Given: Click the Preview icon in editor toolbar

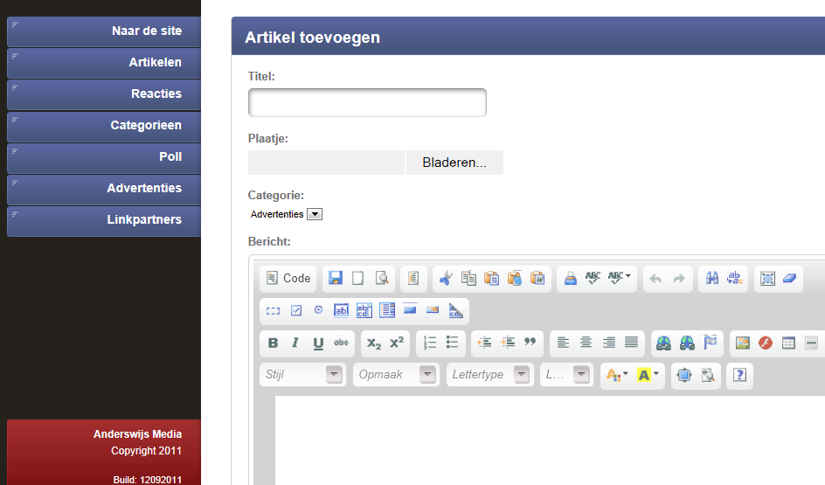Looking at the screenshot, I should [x=382, y=278].
